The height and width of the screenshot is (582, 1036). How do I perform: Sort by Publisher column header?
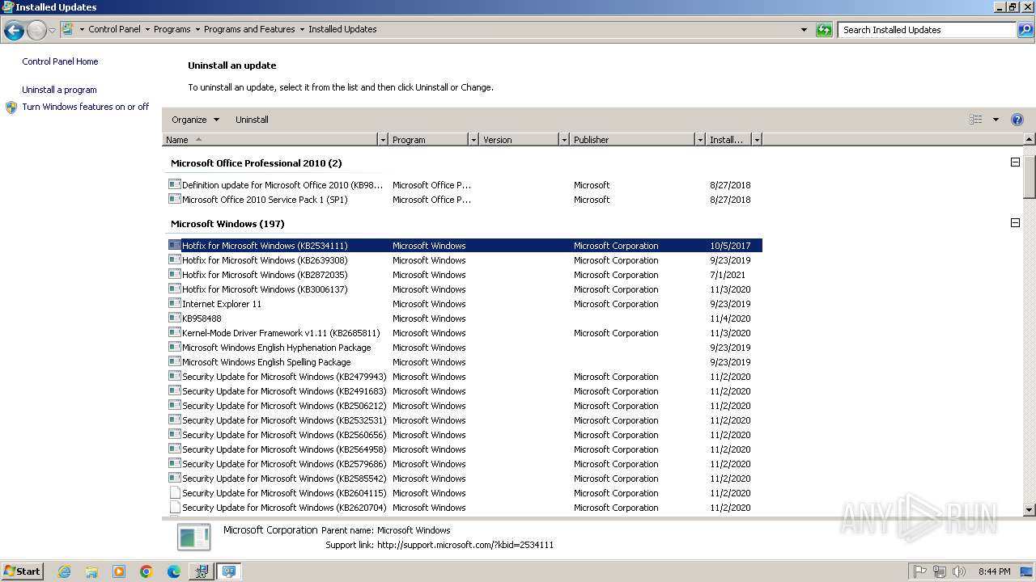632,140
